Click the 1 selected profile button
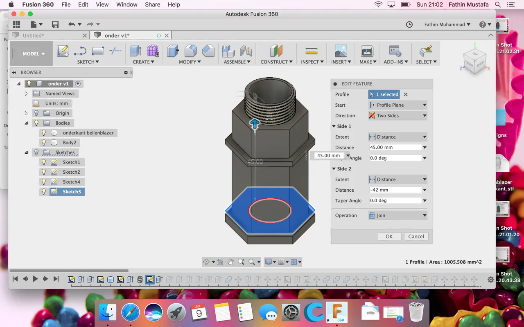 pyautogui.click(x=384, y=94)
